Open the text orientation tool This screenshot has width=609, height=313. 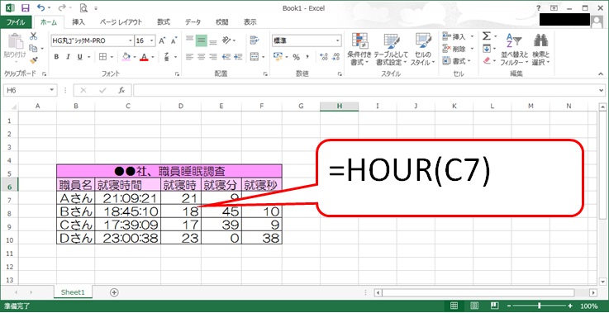tap(226, 40)
